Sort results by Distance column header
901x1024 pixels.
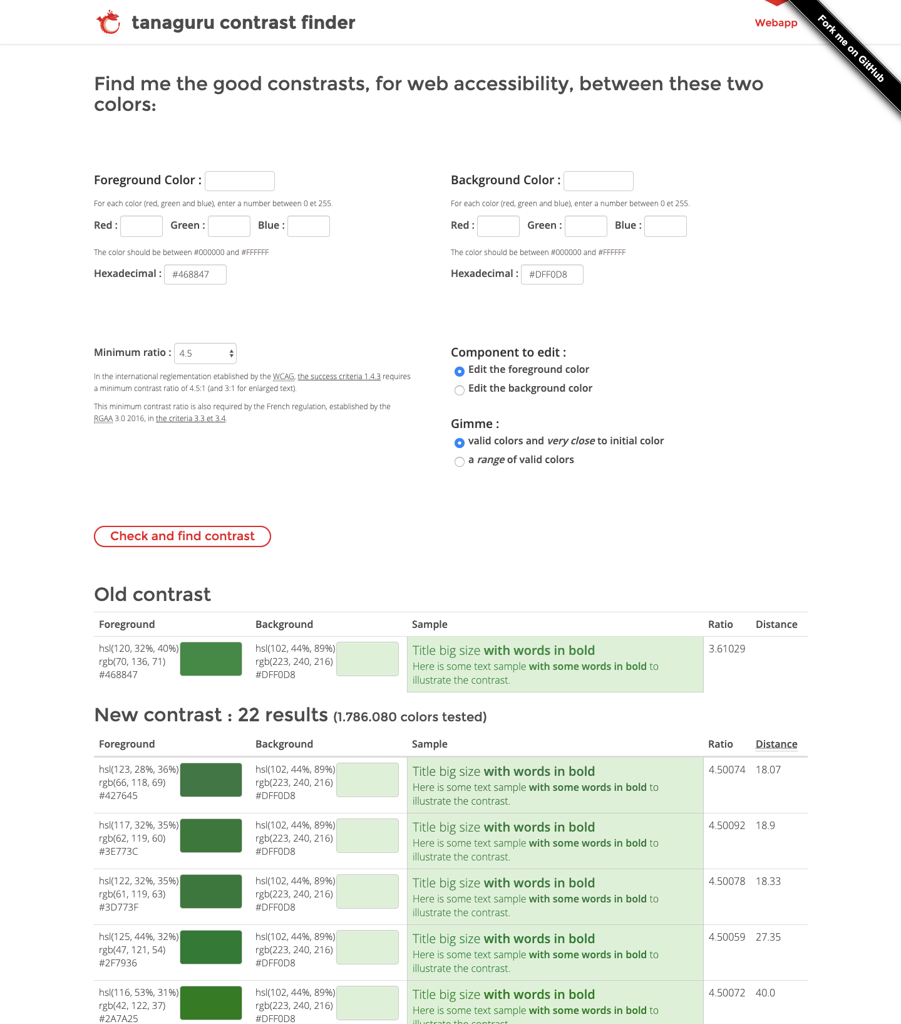776,744
